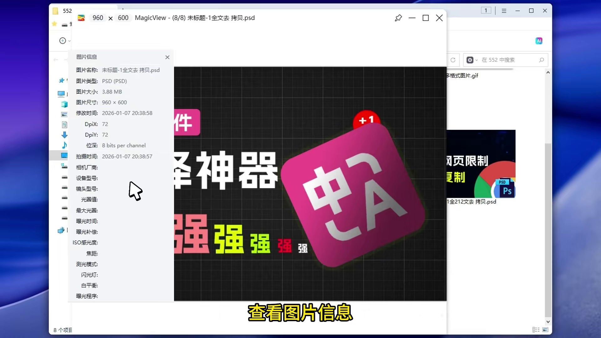Click the refresh icon beside search box
This screenshot has height=338, width=601.
tap(453, 60)
